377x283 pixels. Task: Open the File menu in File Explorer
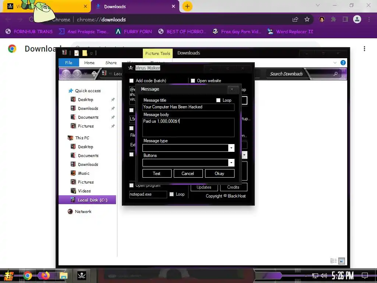69,63
